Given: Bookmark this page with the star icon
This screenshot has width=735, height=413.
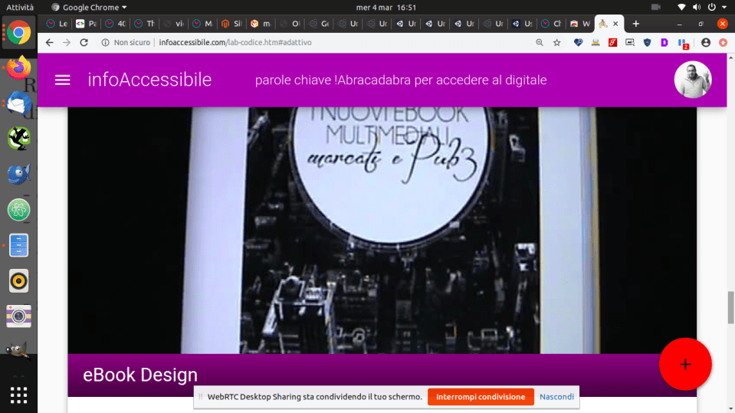Looking at the screenshot, I should (557, 43).
